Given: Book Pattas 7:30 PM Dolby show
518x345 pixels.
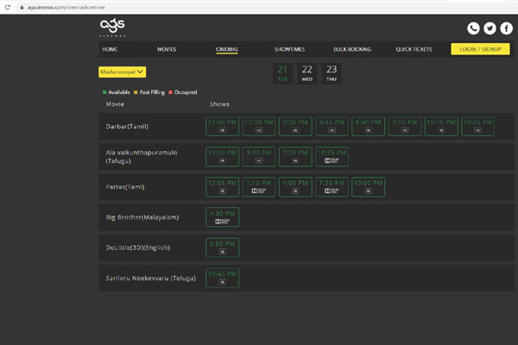Looking at the screenshot, I should coord(332,187).
